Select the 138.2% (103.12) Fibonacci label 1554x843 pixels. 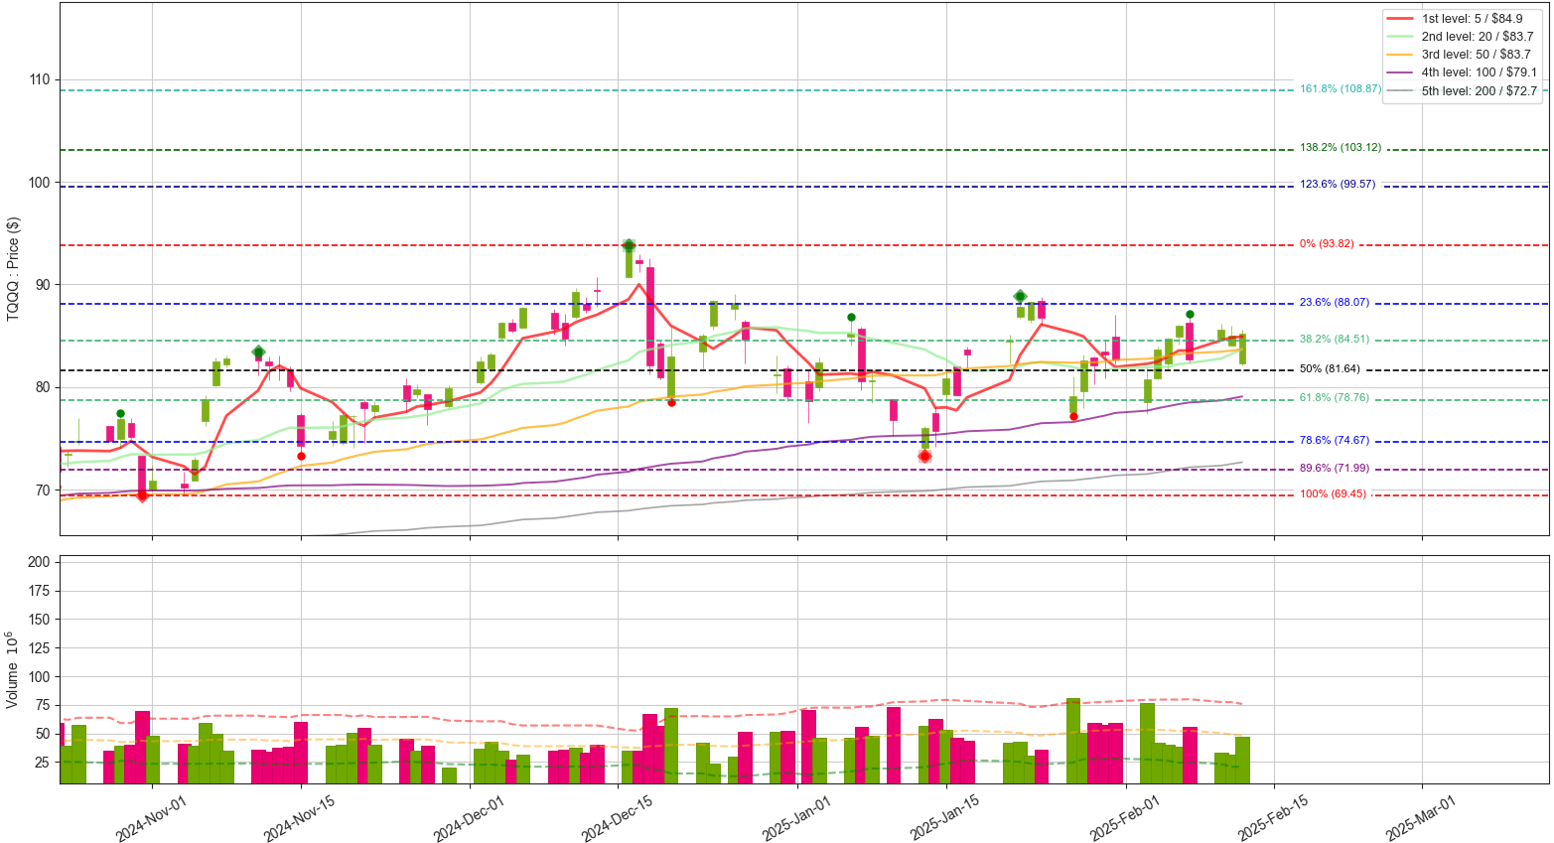click(1341, 148)
